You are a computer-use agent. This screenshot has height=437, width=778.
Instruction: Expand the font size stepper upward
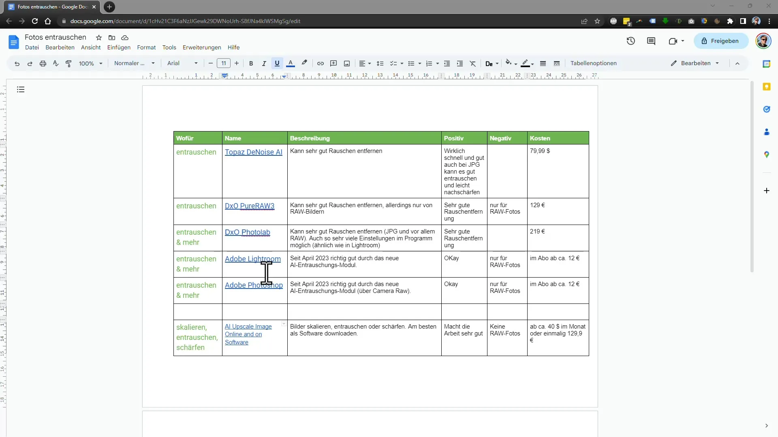click(x=237, y=64)
